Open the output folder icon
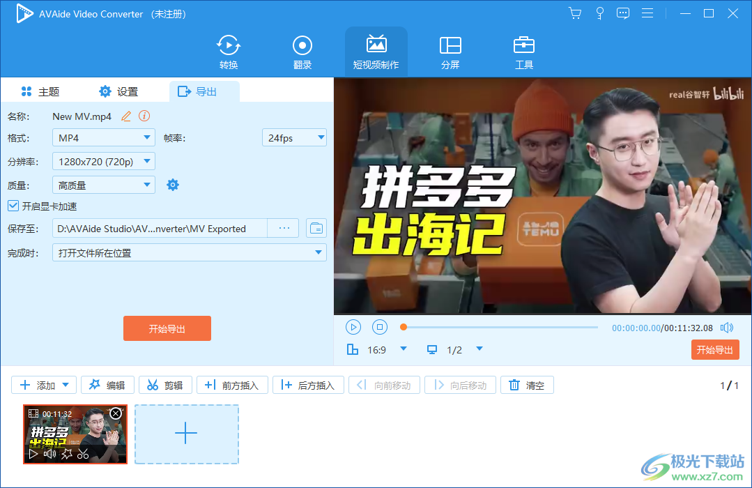752x488 pixels. pos(316,229)
